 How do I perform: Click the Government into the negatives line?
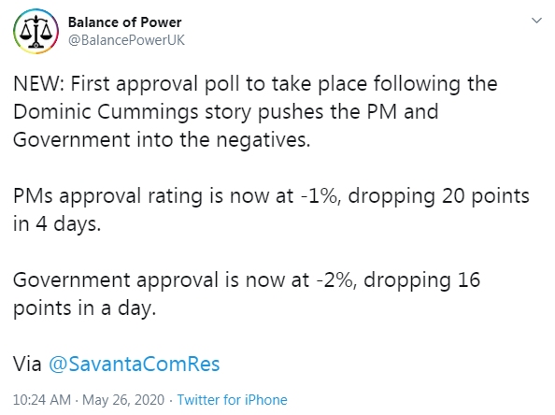coord(162,140)
